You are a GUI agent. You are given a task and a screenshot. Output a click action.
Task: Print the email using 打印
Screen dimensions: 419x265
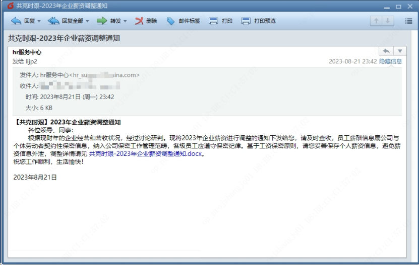point(221,21)
